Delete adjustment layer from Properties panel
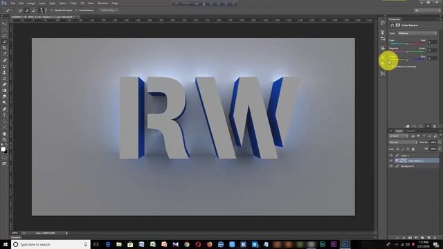 click(435, 126)
